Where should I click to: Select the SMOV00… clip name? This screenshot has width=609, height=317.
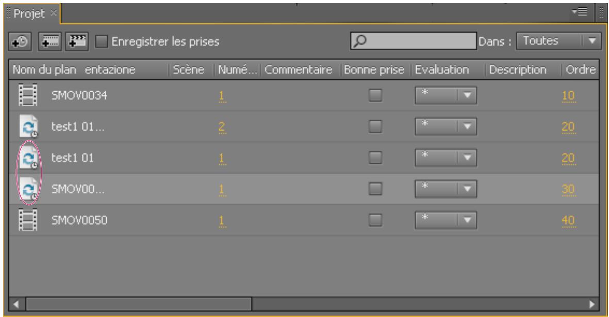[78, 189]
